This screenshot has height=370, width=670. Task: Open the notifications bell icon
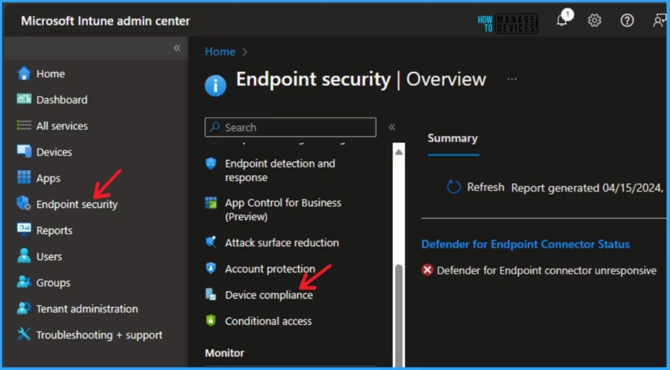click(563, 19)
